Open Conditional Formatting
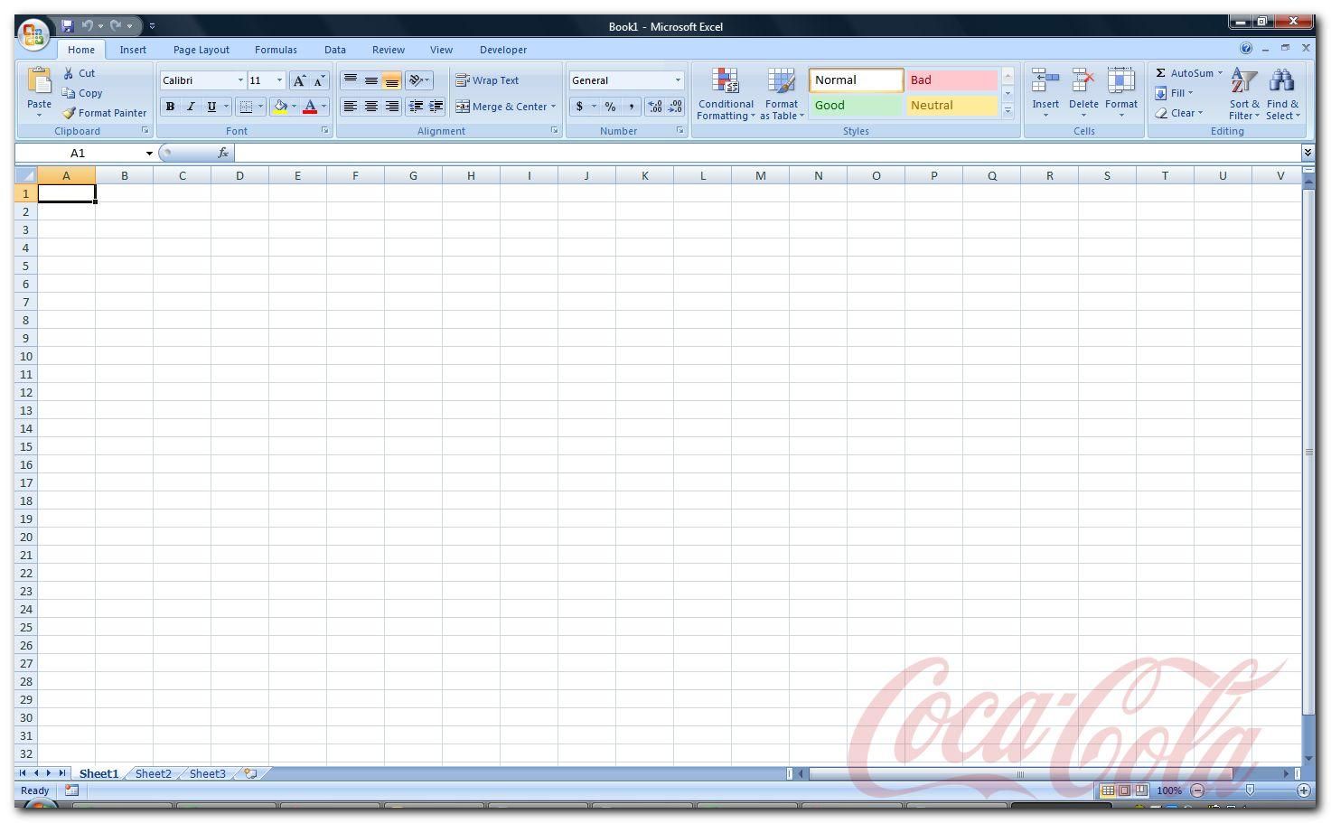Screen dimensions: 1331x823 (x=726, y=94)
